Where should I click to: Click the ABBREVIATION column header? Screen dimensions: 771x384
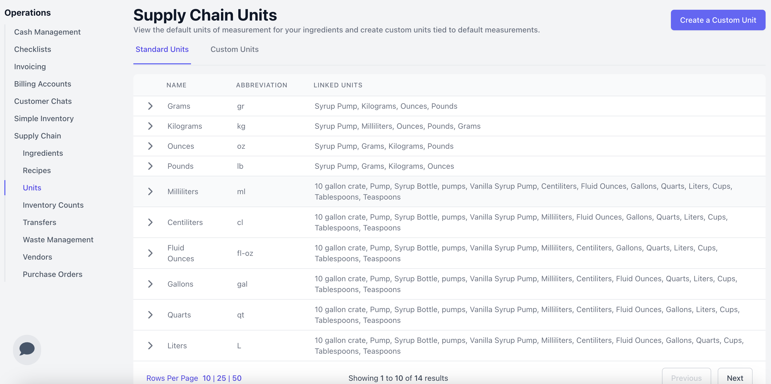click(x=262, y=85)
